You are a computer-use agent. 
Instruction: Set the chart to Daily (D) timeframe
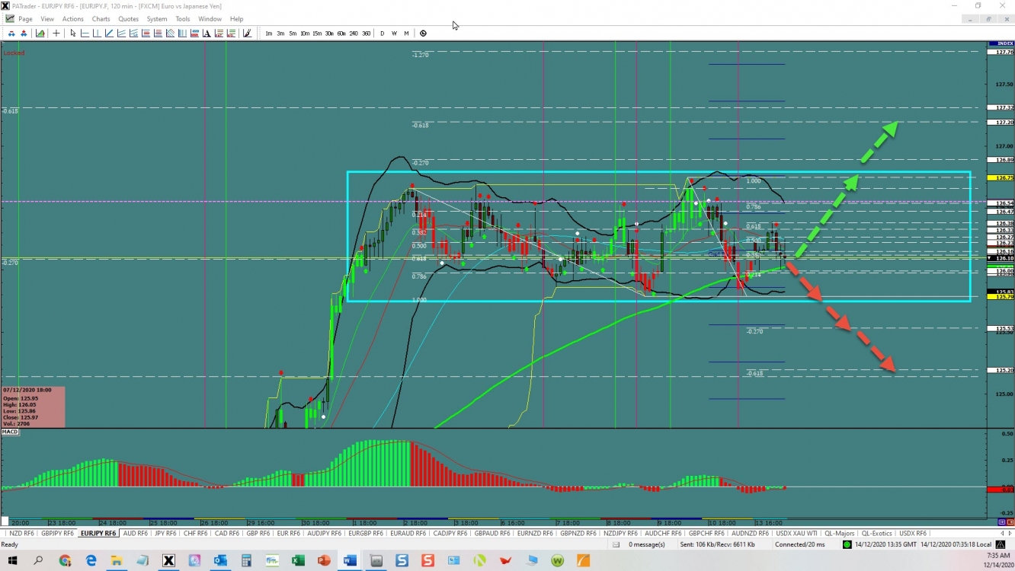click(x=383, y=33)
